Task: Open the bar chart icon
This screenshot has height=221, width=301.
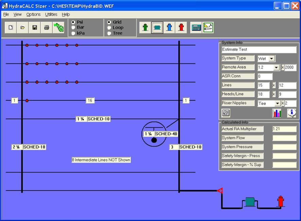Action: point(277,113)
